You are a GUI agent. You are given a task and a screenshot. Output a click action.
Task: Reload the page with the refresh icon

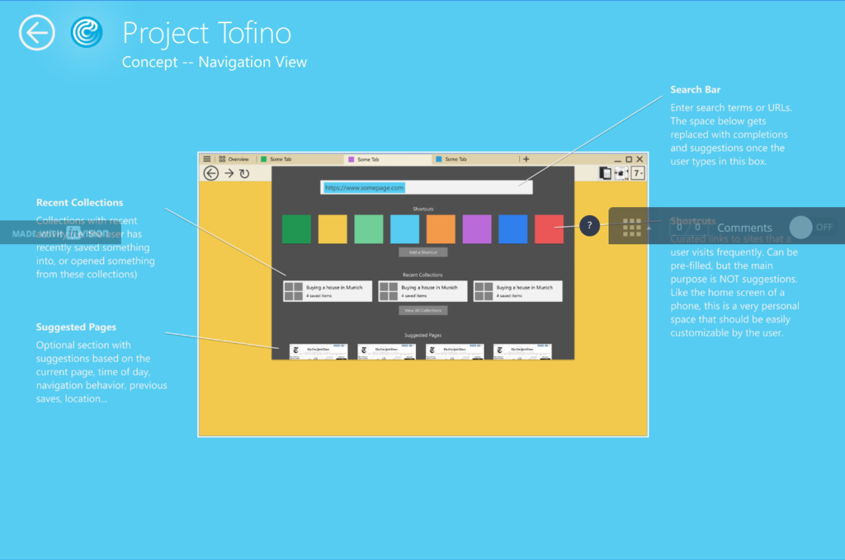tap(244, 173)
